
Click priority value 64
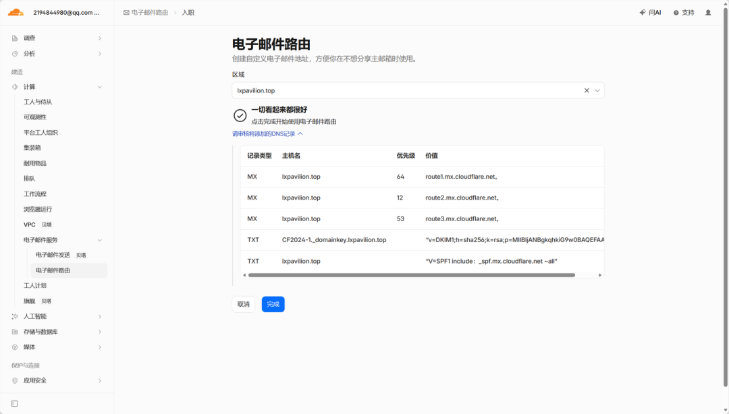click(x=400, y=177)
